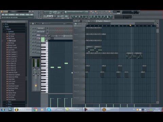The width and height of the screenshot is (163, 122).
Task: Open the Step Sequencer view shortcut icon
Action: point(76,17)
